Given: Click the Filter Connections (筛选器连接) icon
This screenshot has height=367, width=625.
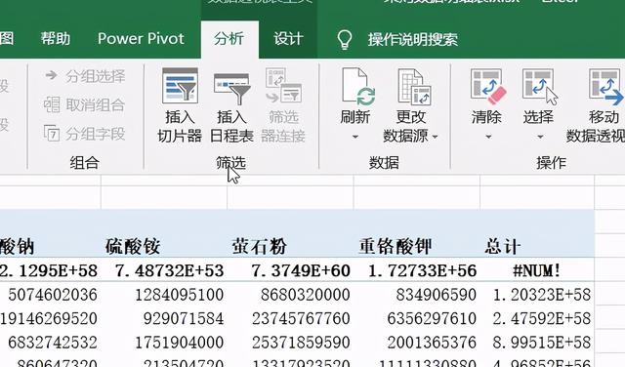Looking at the screenshot, I should point(283,85).
